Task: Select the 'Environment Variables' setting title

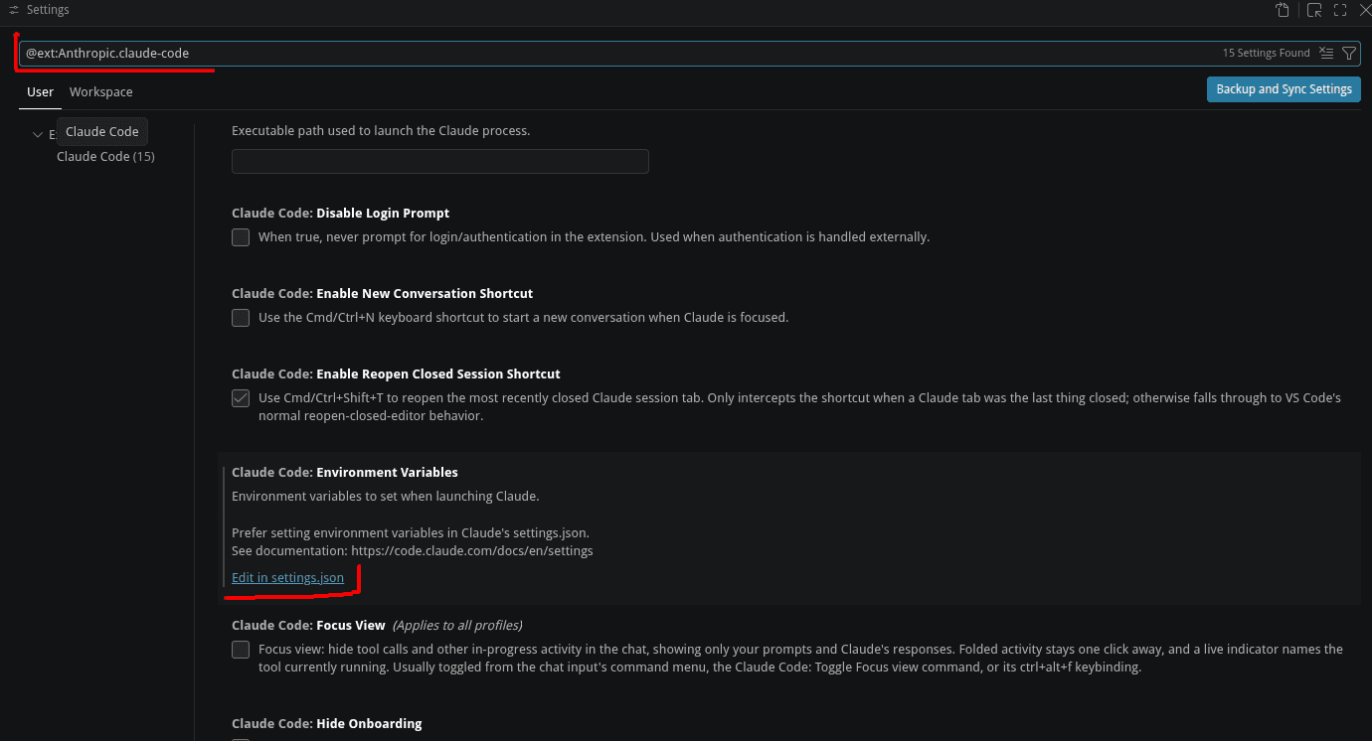Action: pos(387,473)
